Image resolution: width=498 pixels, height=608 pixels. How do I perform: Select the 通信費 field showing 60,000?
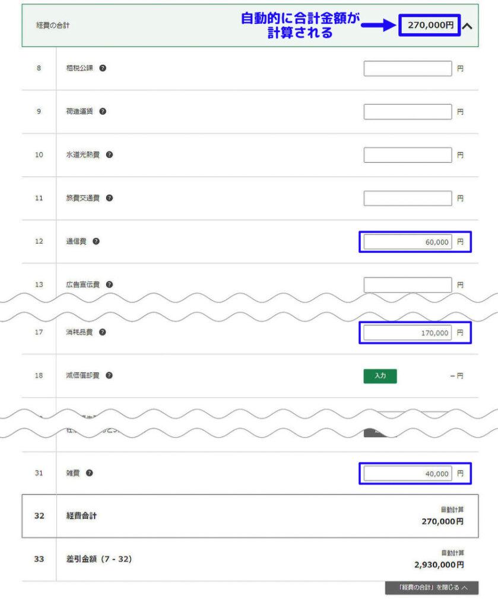click(408, 242)
